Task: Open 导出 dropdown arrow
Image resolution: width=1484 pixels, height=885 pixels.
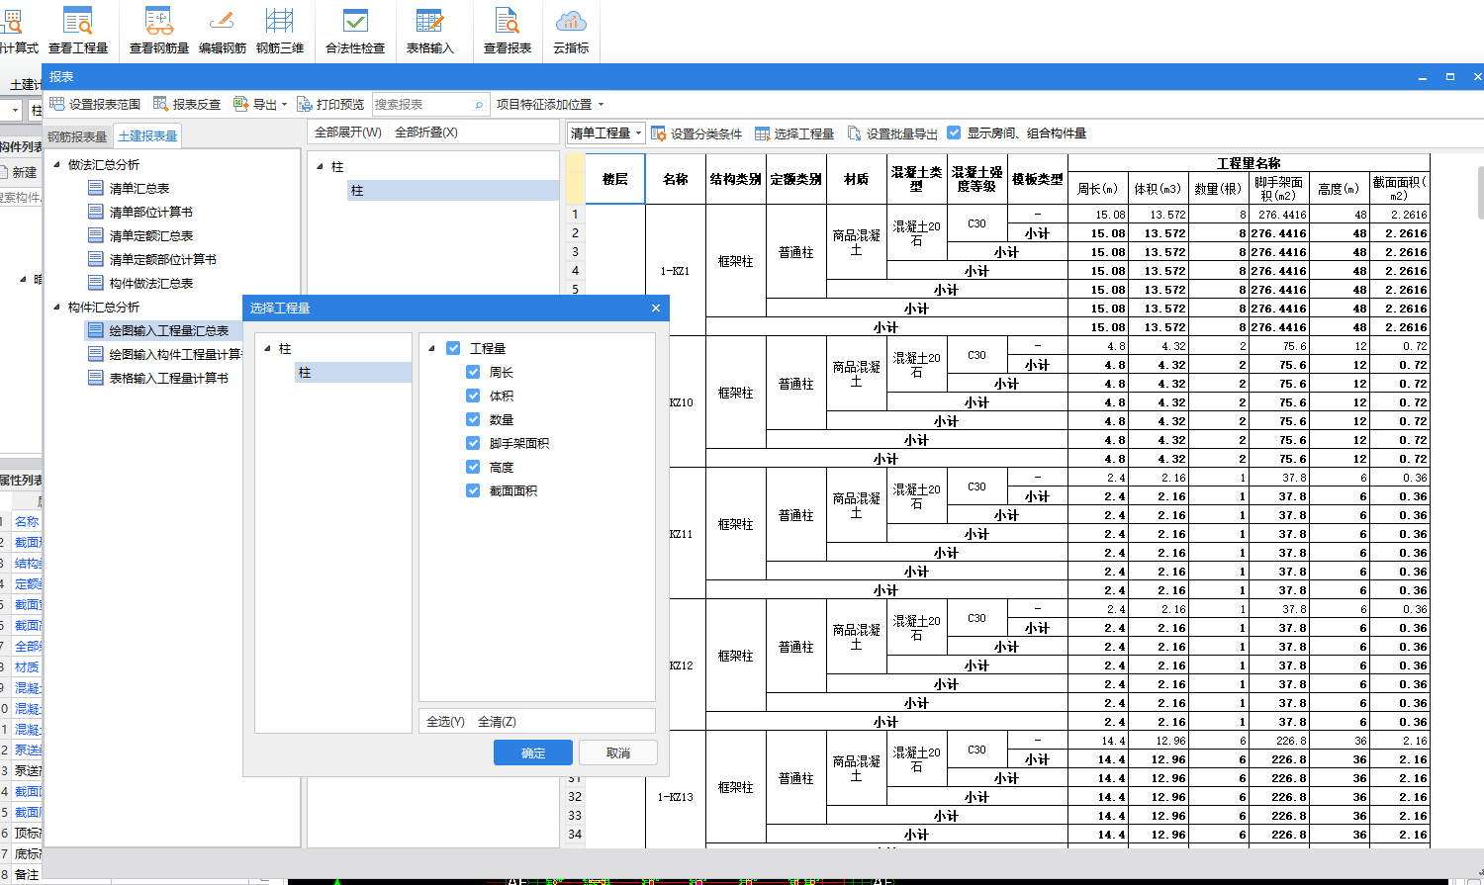Action: click(285, 105)
